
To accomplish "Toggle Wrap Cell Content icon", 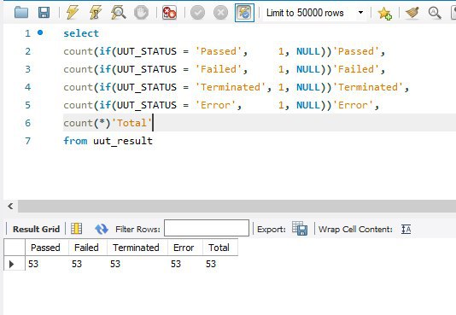I will coord(406,230).
